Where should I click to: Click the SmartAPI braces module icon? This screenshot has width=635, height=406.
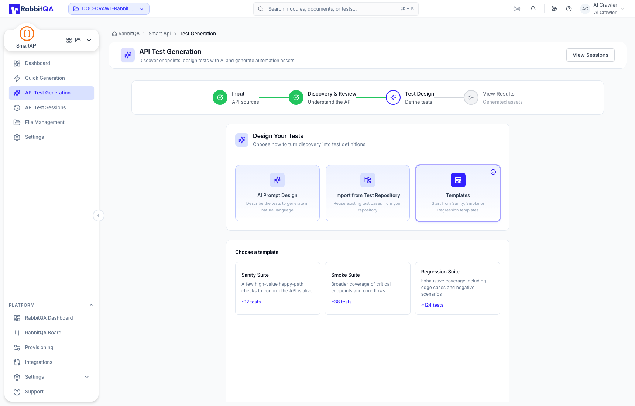27,34
